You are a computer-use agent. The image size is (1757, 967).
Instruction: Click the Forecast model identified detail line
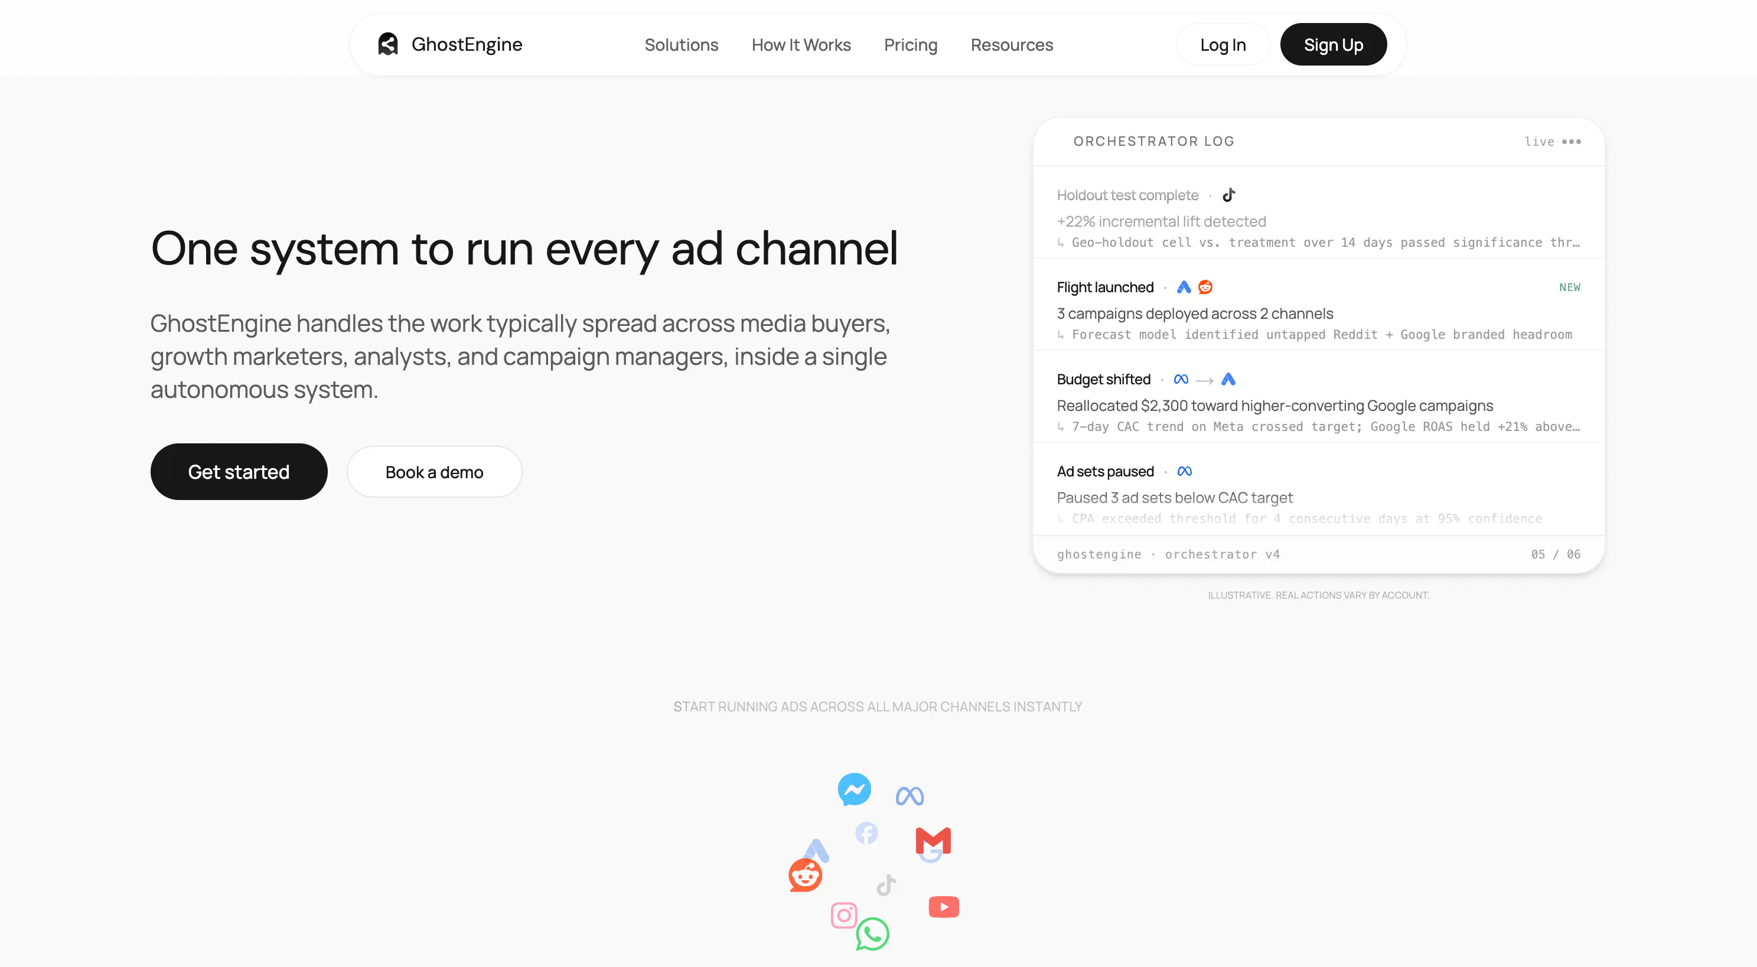pos(1314,335)
